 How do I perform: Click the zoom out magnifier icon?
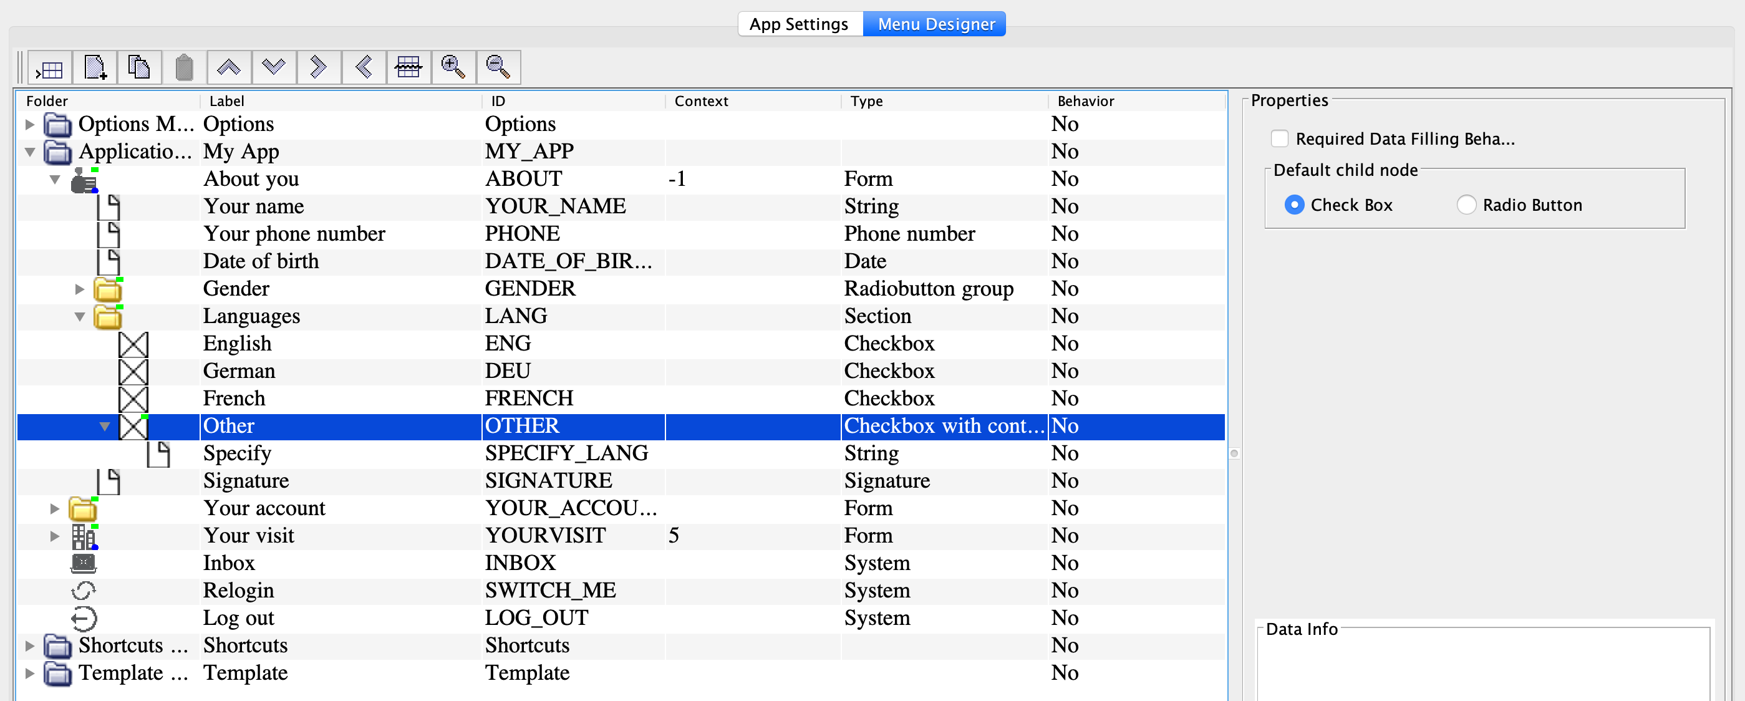click(x=498, y=68)
